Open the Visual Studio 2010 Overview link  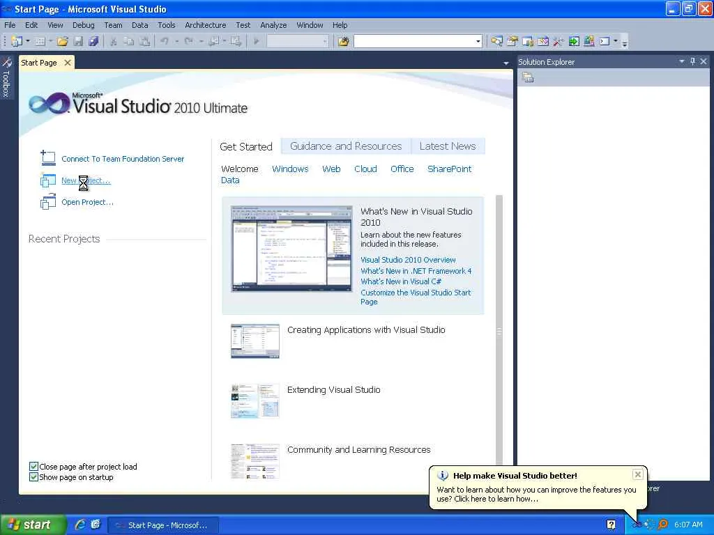(x=408, y=260)
